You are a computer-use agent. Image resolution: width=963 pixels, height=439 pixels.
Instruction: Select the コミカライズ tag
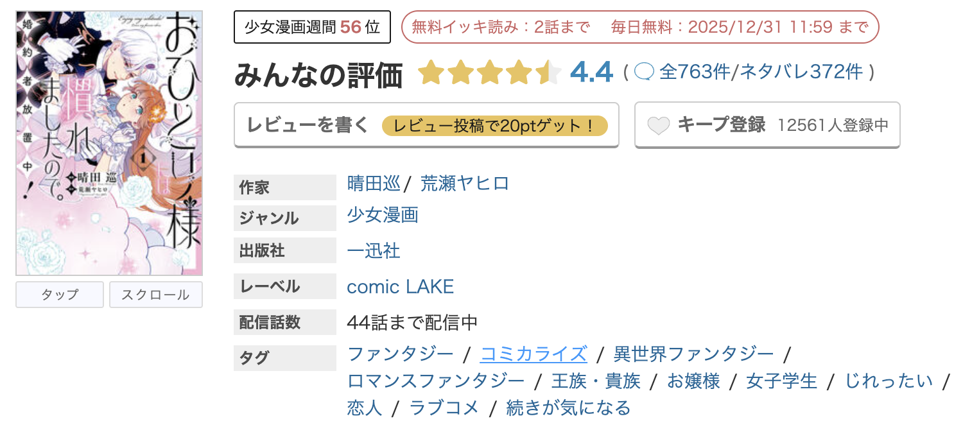(x=533, y=354)
